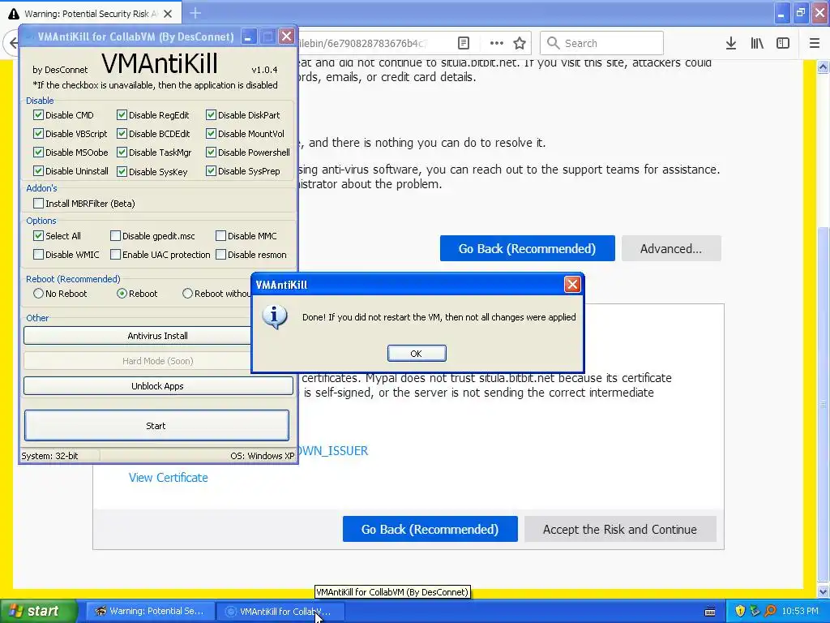Check Disable WMIC option
Screen dimensions: 830x623
tap(38, 255)
